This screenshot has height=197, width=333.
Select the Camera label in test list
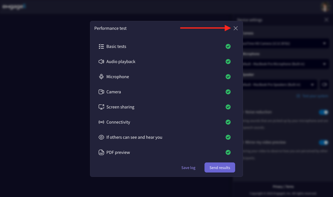click(x=114, y=92)
